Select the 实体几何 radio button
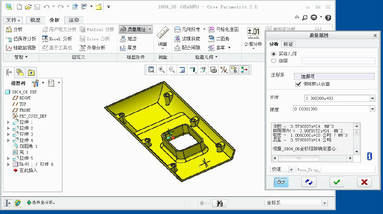This screenshot has height=214, width=383. click(x=274, y=54)
